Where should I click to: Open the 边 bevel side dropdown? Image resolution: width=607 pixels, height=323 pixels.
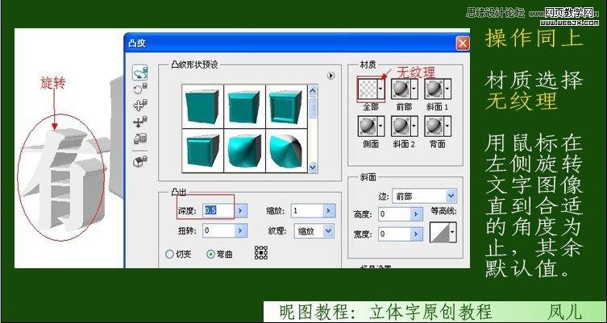[424, 196]
